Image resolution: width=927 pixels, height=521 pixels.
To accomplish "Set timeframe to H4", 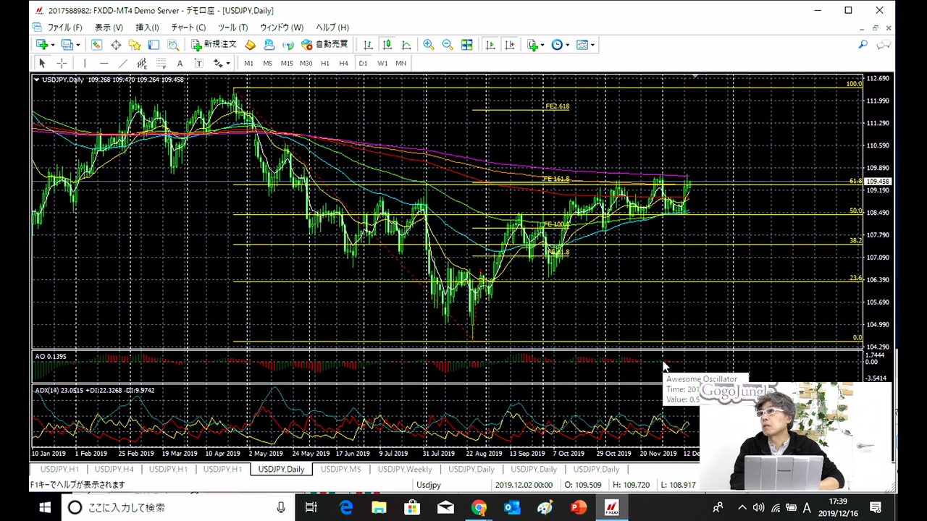I will pyautogui.click(x=343, y=63).
